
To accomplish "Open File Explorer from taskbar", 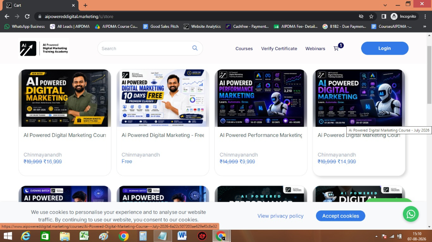I will pos(65,236).
